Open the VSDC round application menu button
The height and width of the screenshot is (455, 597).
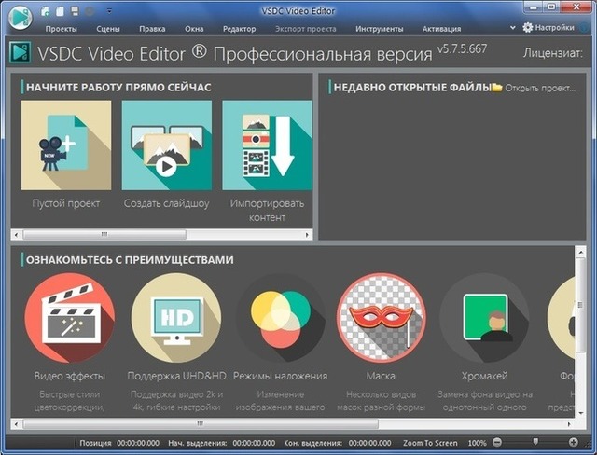[x=20, y=17]
